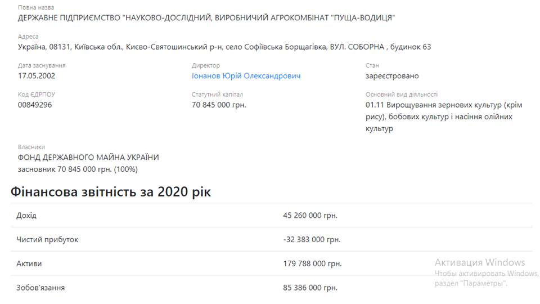This screenshot has height=304, width=540.
Task: Click the founder share line засновник (100%)
Action: [x=78, y=169]
